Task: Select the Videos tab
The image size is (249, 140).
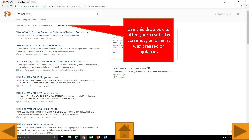Action: pos(35,20)
